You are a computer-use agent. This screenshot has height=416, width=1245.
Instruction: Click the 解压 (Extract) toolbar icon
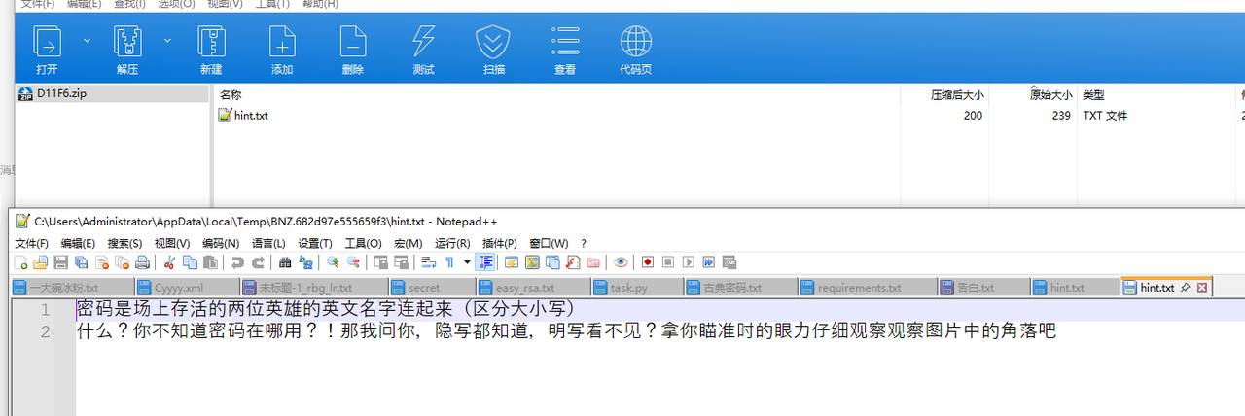[127, 51]
